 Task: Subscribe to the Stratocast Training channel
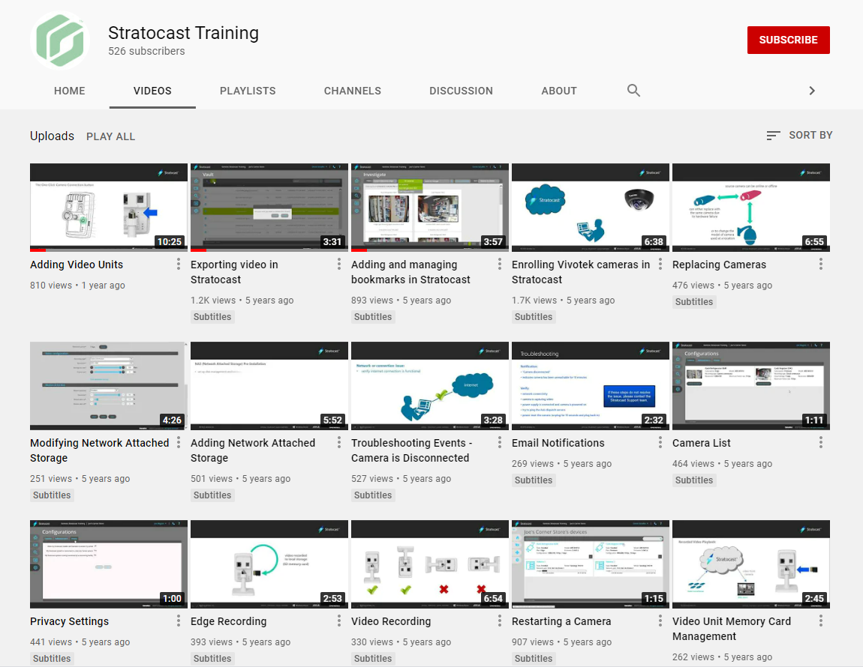(x=788, y=40)
